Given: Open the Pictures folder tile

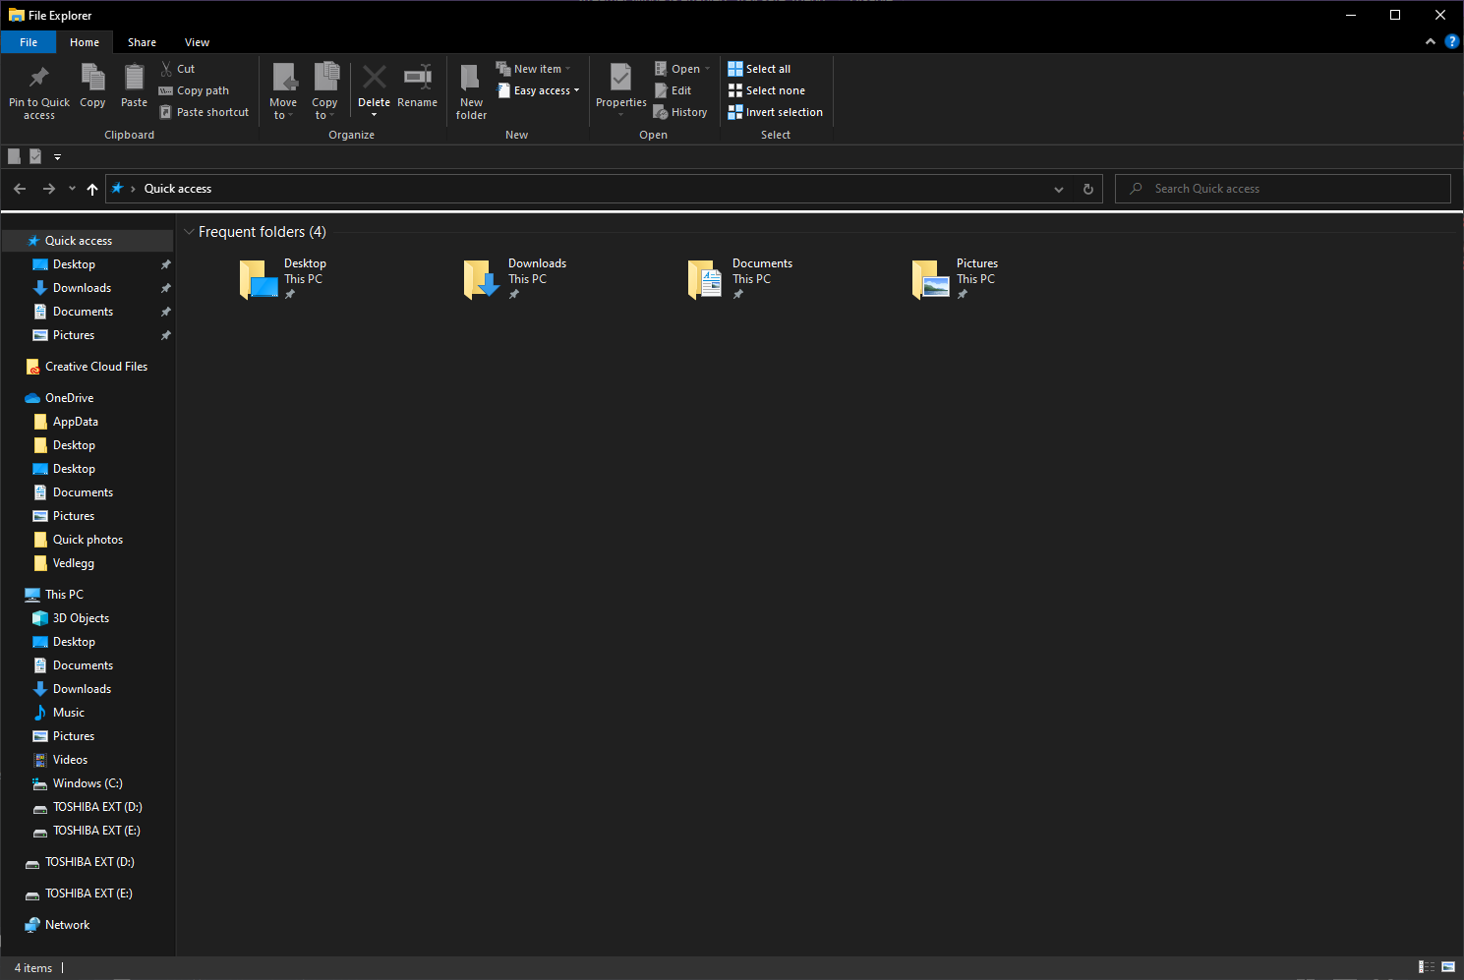Looking at the screenshot, I should [x=956, y=278].
